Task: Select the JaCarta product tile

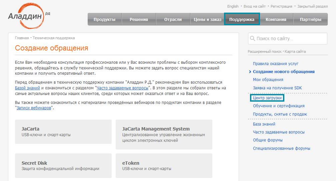Action: [x=63, y=132]
